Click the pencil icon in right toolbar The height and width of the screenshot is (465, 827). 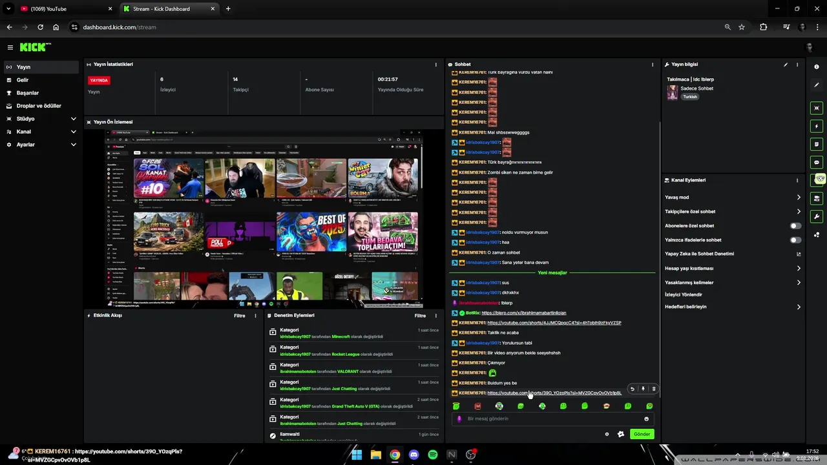817,85
